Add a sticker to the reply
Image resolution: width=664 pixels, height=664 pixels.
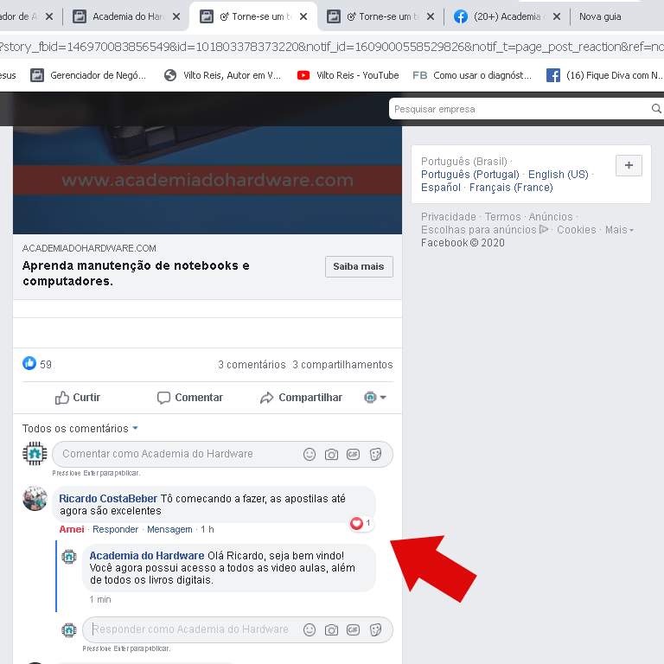pyautogui.click(x=375, y=630)
